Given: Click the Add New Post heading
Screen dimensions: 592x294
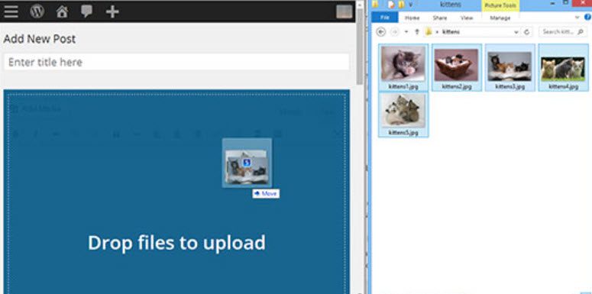Looking at the screenshot, I should click(40, 39).
